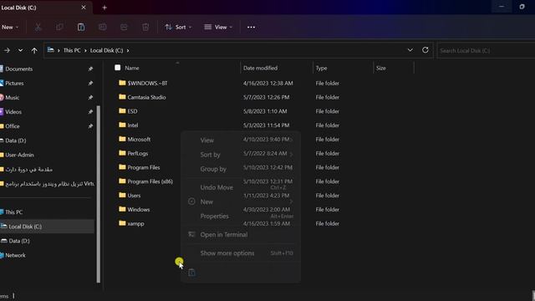Choose Open in Terminal in context menu
The height and width of the screenshot is (301, 535).
tap(241, 234)
